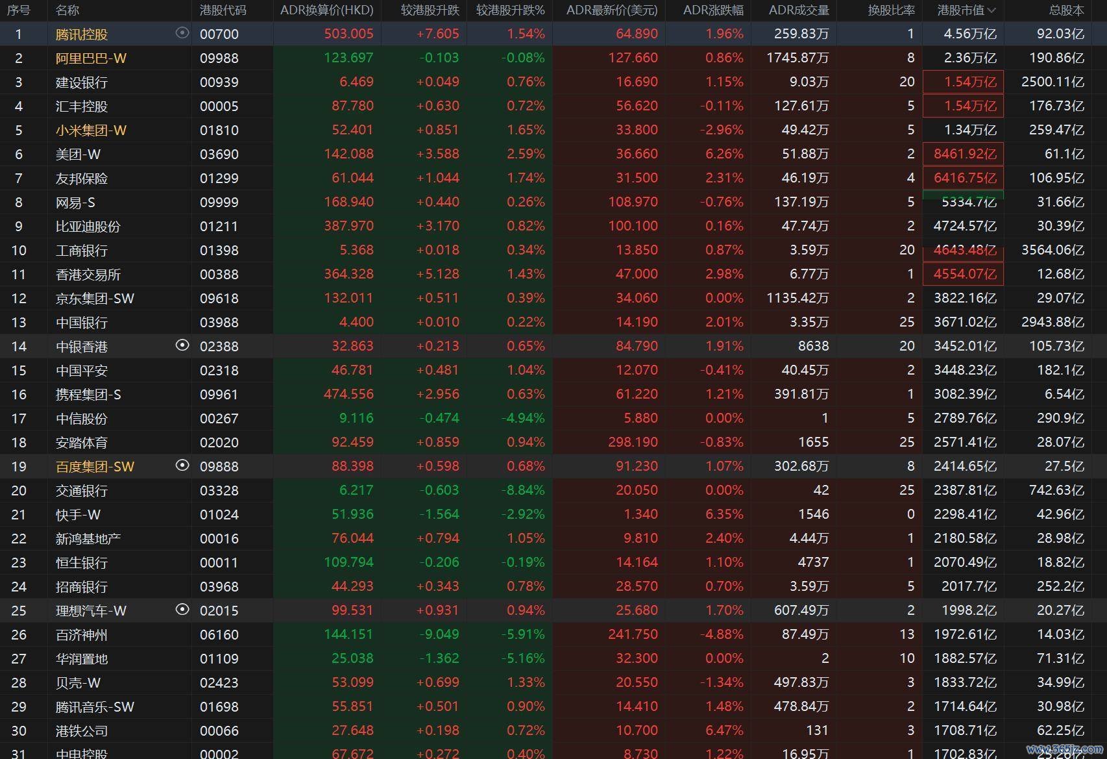Select the 小米集团-W stock name
The width and height of the screenshot is (1107, 759).
click(91, 130)
